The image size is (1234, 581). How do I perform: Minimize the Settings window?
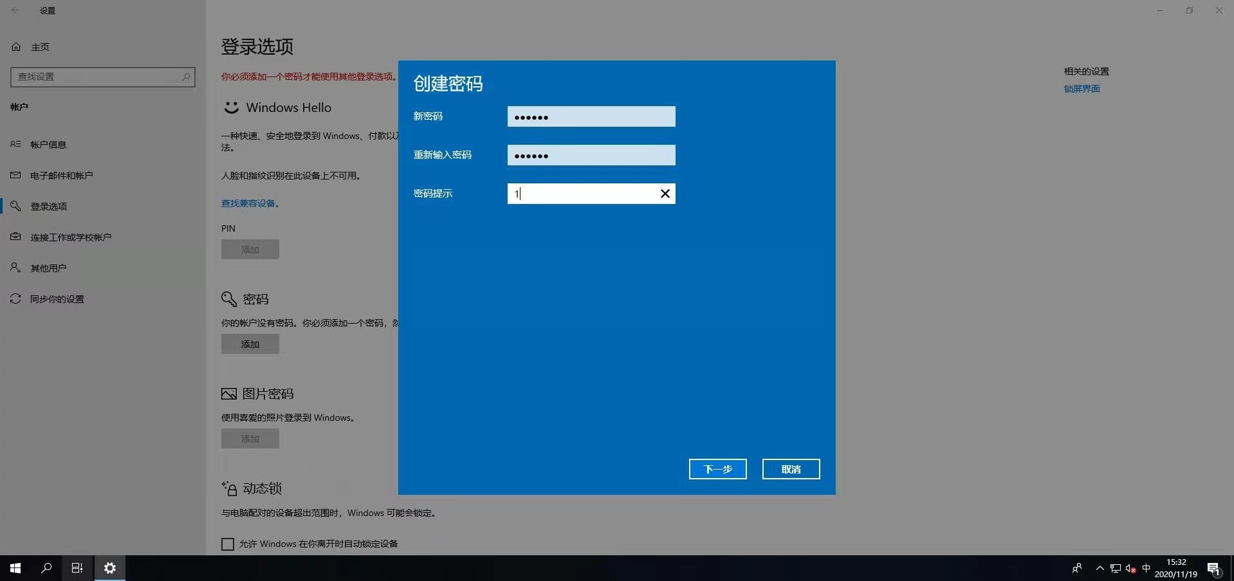1160,10
